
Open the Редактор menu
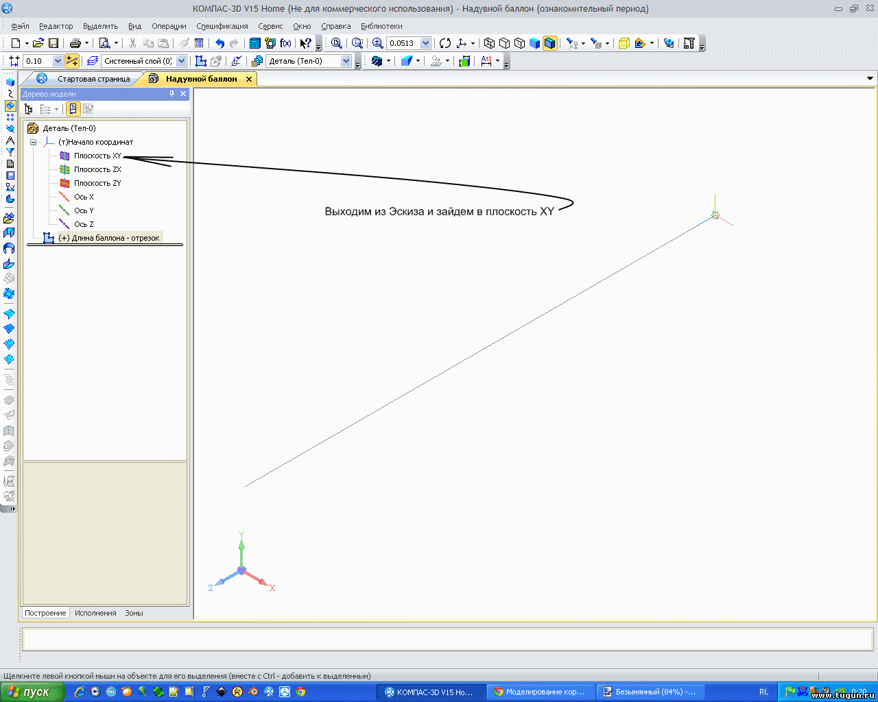point(56,26)
